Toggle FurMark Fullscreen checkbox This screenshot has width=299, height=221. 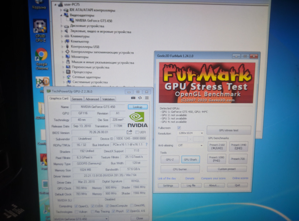(179, 128)
